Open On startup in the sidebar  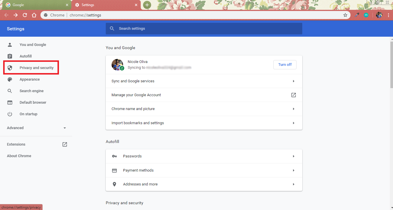[x=28, y=114]
